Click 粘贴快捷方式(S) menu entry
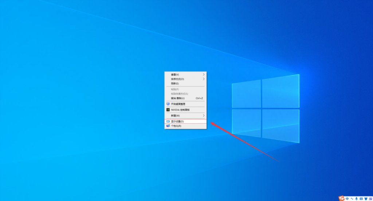Image resolution: width=373 pixels, height=201 pixels. (x=185, y=94)
